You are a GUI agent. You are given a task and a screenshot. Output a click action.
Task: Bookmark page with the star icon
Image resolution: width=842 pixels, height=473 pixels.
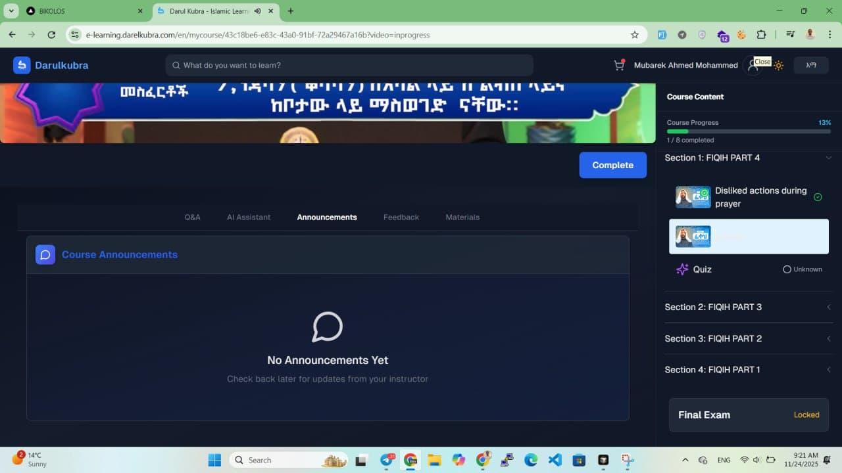(634, 35)
